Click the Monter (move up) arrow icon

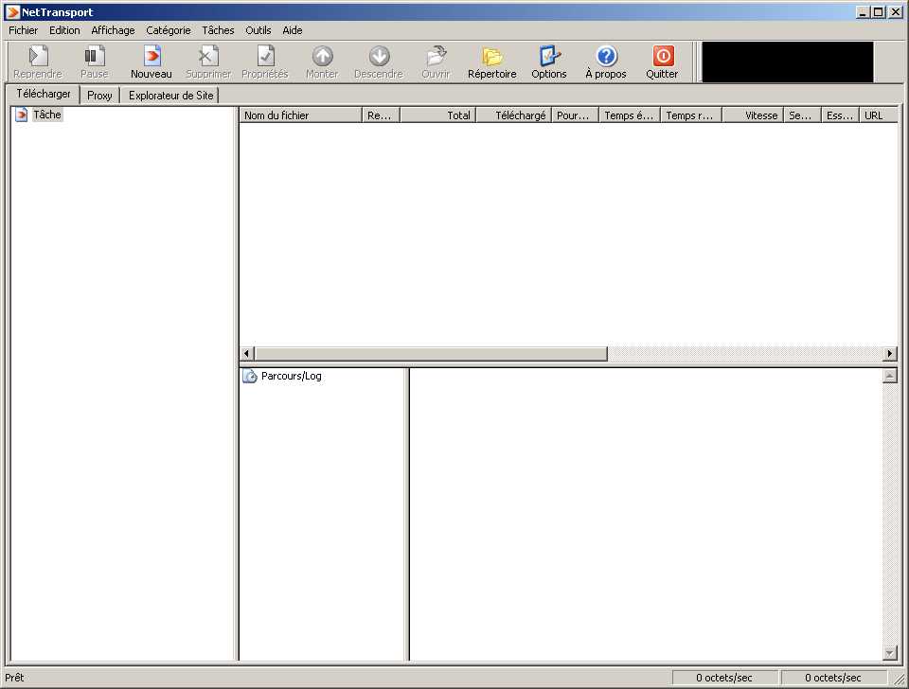click(322, 56)
